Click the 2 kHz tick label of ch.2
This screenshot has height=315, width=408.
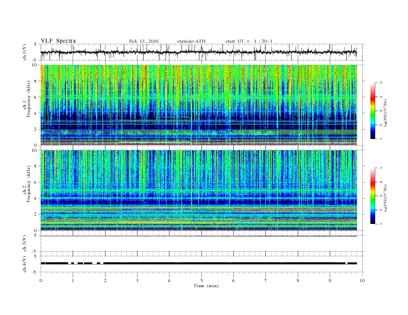point(36,215)
